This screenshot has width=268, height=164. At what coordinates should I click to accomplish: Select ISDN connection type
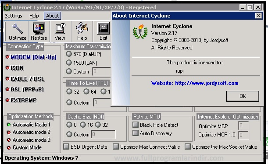15,68
